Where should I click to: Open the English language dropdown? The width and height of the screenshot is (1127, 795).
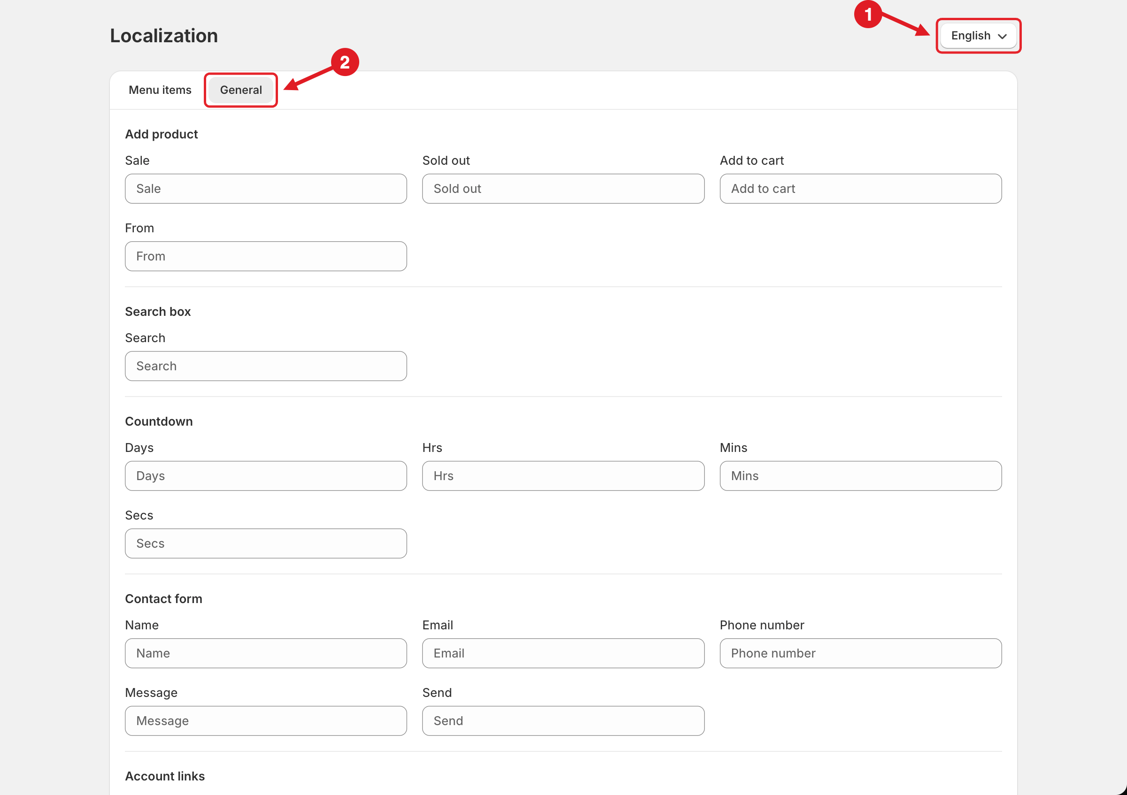[x=978, y=36]
